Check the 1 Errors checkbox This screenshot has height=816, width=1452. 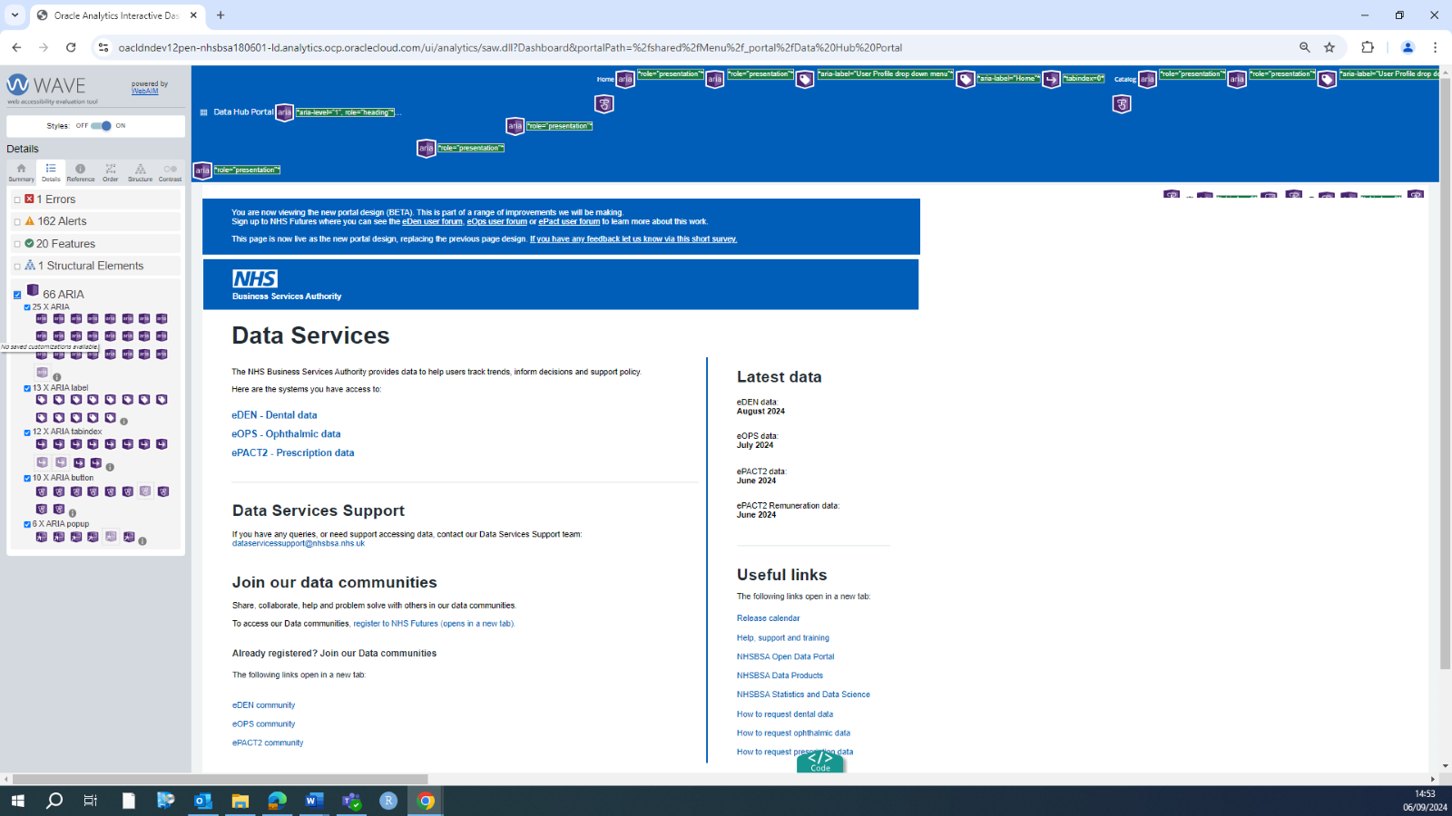(x=17, y=199)
